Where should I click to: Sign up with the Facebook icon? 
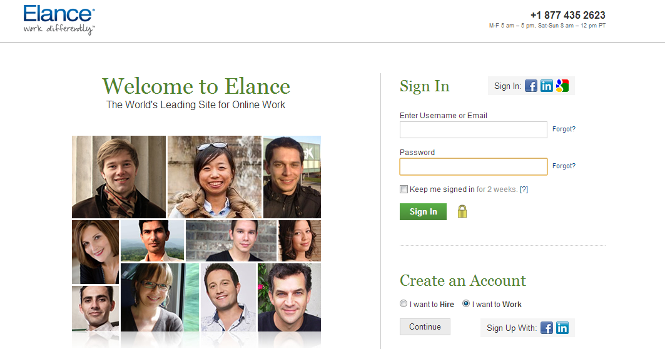coord(547,328)
